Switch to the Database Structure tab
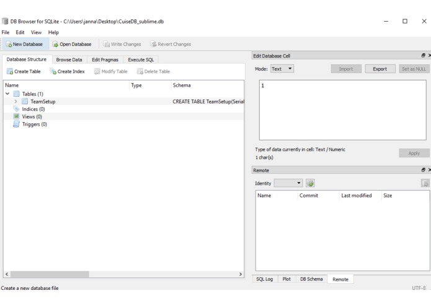 (27, 59)
